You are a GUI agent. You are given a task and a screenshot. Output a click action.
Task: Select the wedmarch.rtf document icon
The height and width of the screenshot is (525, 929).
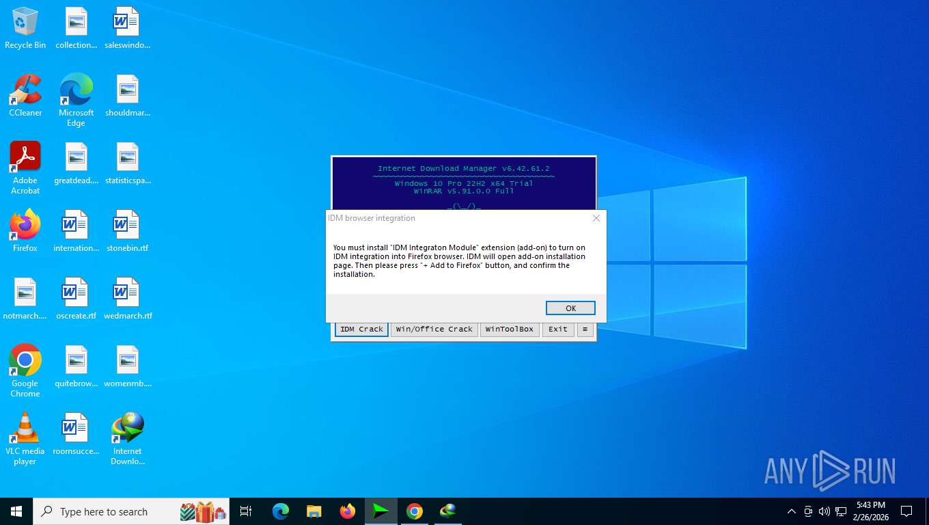click(127, 299)
